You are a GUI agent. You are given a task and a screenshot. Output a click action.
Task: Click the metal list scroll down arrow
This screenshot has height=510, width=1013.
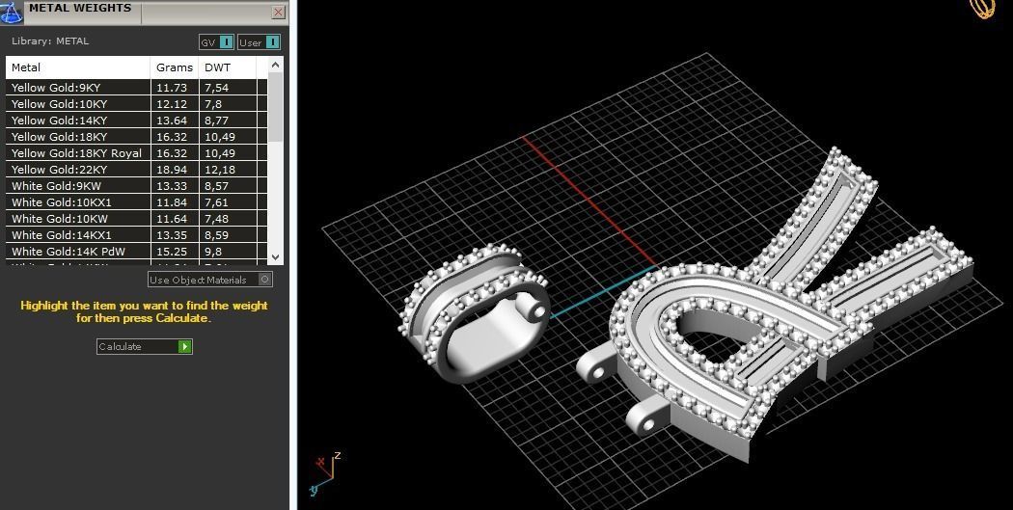pyautogui.click(x=275, y=257)
